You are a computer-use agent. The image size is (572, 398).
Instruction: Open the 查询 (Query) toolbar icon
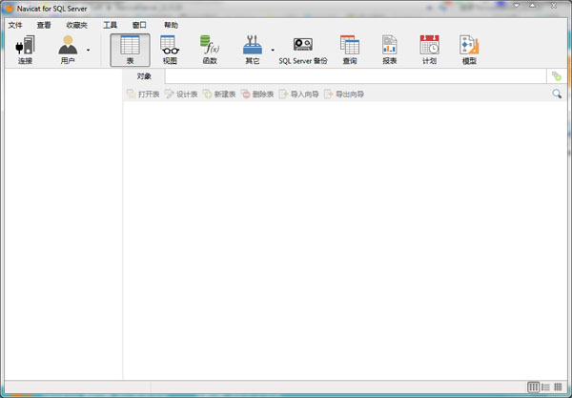click(x=350, y=50)
